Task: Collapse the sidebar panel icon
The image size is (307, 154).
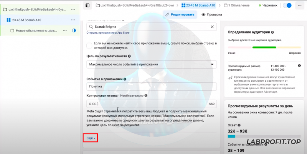Action: coord(87,5)
